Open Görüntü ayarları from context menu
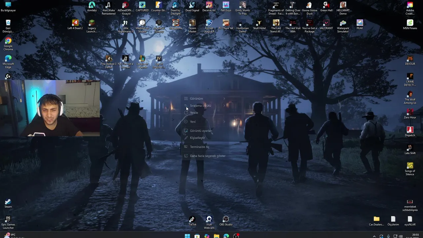This screenshot has width=423, height=238. tap(205, 131)
